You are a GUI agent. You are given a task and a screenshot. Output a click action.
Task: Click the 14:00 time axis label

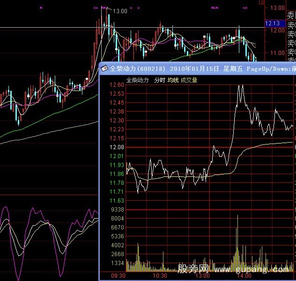coord(241,276)
